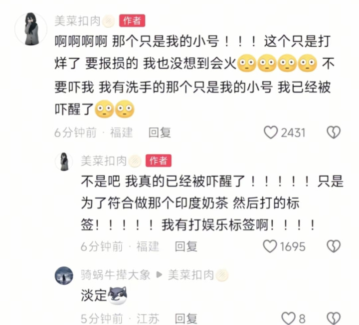Like the reply with 1695 likes
359x325 pixels.
(x=270, y=246)
